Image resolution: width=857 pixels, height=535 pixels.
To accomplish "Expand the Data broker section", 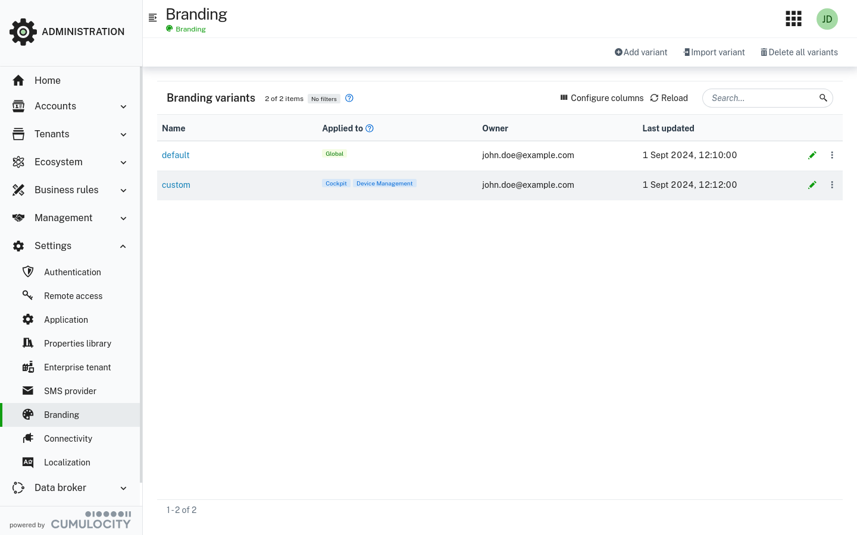I will click(123, 488).
